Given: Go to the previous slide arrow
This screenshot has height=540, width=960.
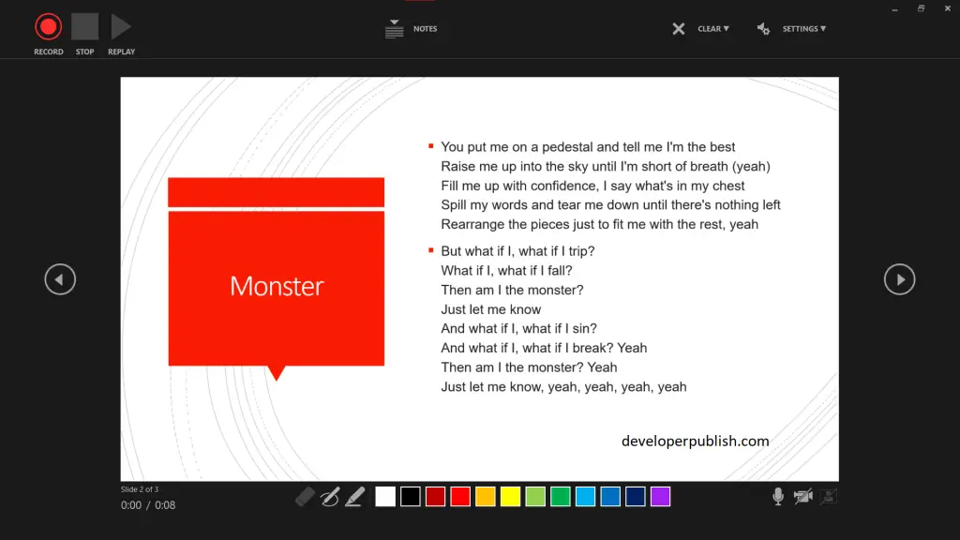Looking at the screenshot, I should (x=60, y=279).
